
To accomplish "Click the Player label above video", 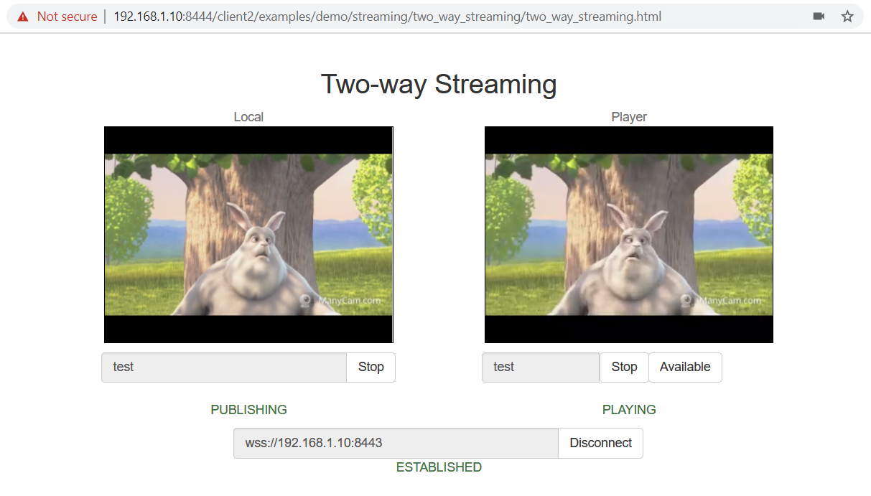I will coord(629,117).
